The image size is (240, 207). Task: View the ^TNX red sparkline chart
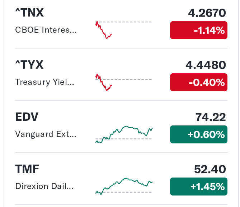(123, 30)
